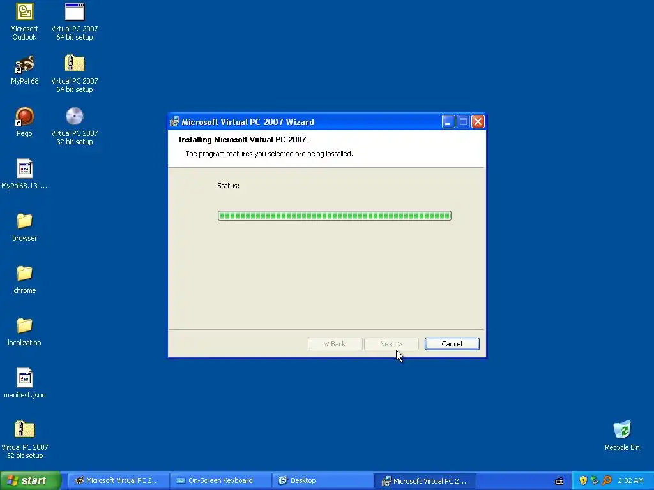
Task: Click the orange magnifier tray icon
Action: (x=607, y=480)
